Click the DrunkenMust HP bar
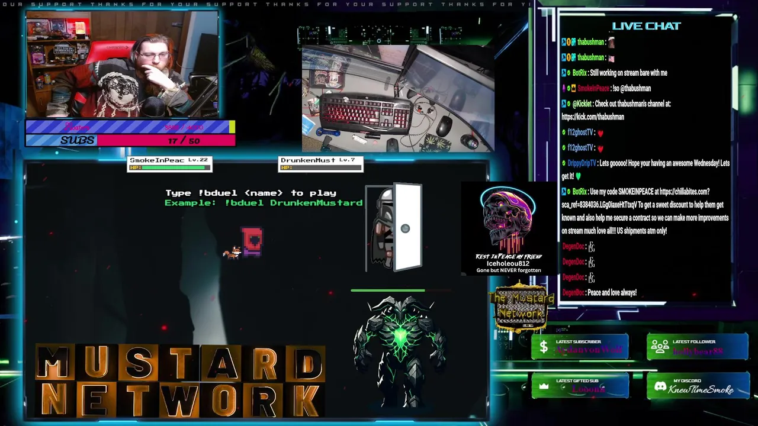758x426 pixels. point(320,167)
